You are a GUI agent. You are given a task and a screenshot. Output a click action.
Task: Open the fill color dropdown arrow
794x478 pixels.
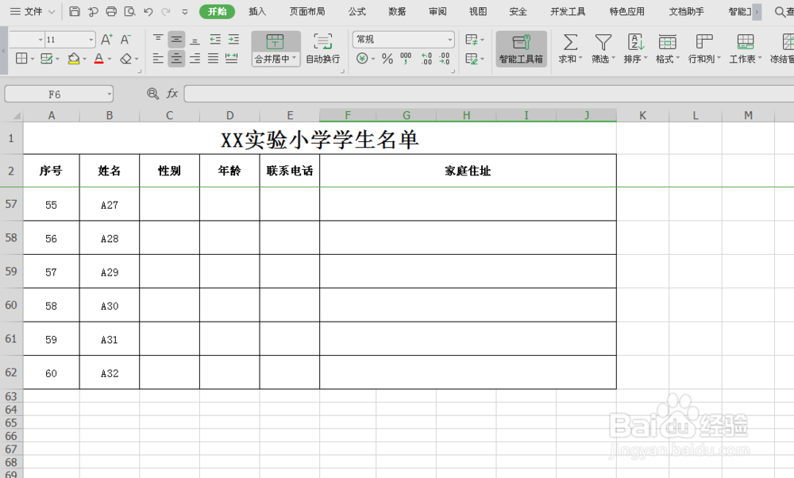pos(83,59)
